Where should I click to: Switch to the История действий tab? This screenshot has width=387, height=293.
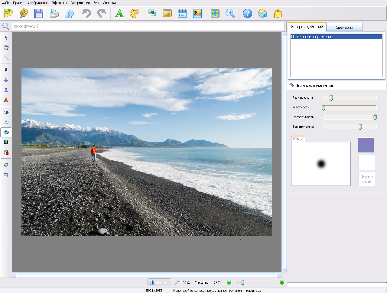307,27
